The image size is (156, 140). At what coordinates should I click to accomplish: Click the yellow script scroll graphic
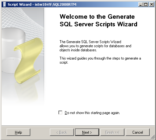pyautogui.click(x=28, y=61)
